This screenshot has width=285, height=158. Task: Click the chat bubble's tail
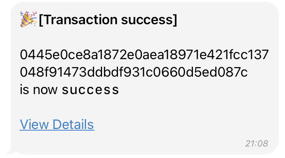11,152
